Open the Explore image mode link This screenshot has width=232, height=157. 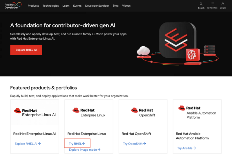pyautogui.click(x=84, y=149)
